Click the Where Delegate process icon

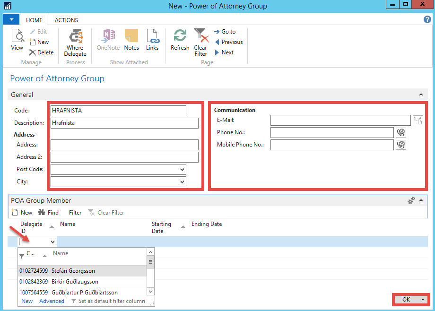[75, 37]
